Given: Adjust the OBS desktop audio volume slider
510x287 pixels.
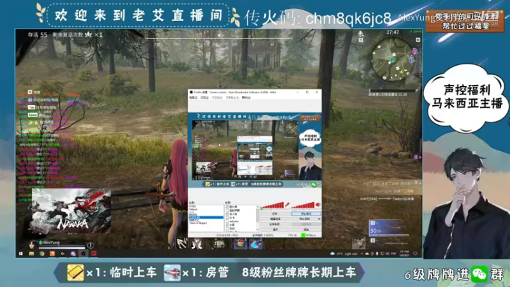Looking at the screenshot, I should pos(303,205).
